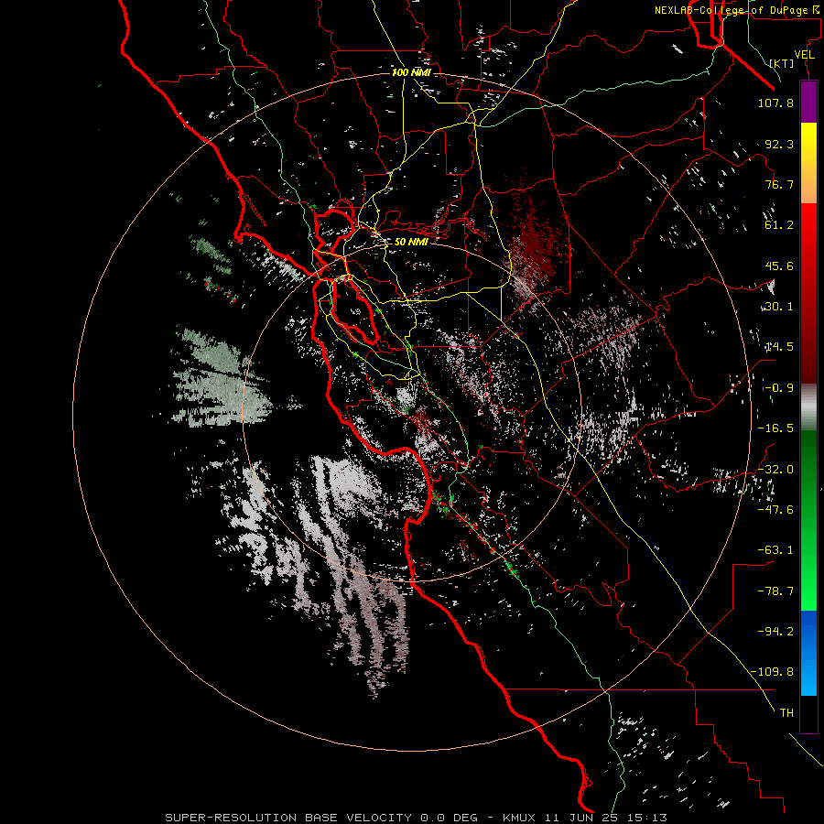Click the [KT] units label
This screenshot has height=824, width=824.
(x=782, y=63)
